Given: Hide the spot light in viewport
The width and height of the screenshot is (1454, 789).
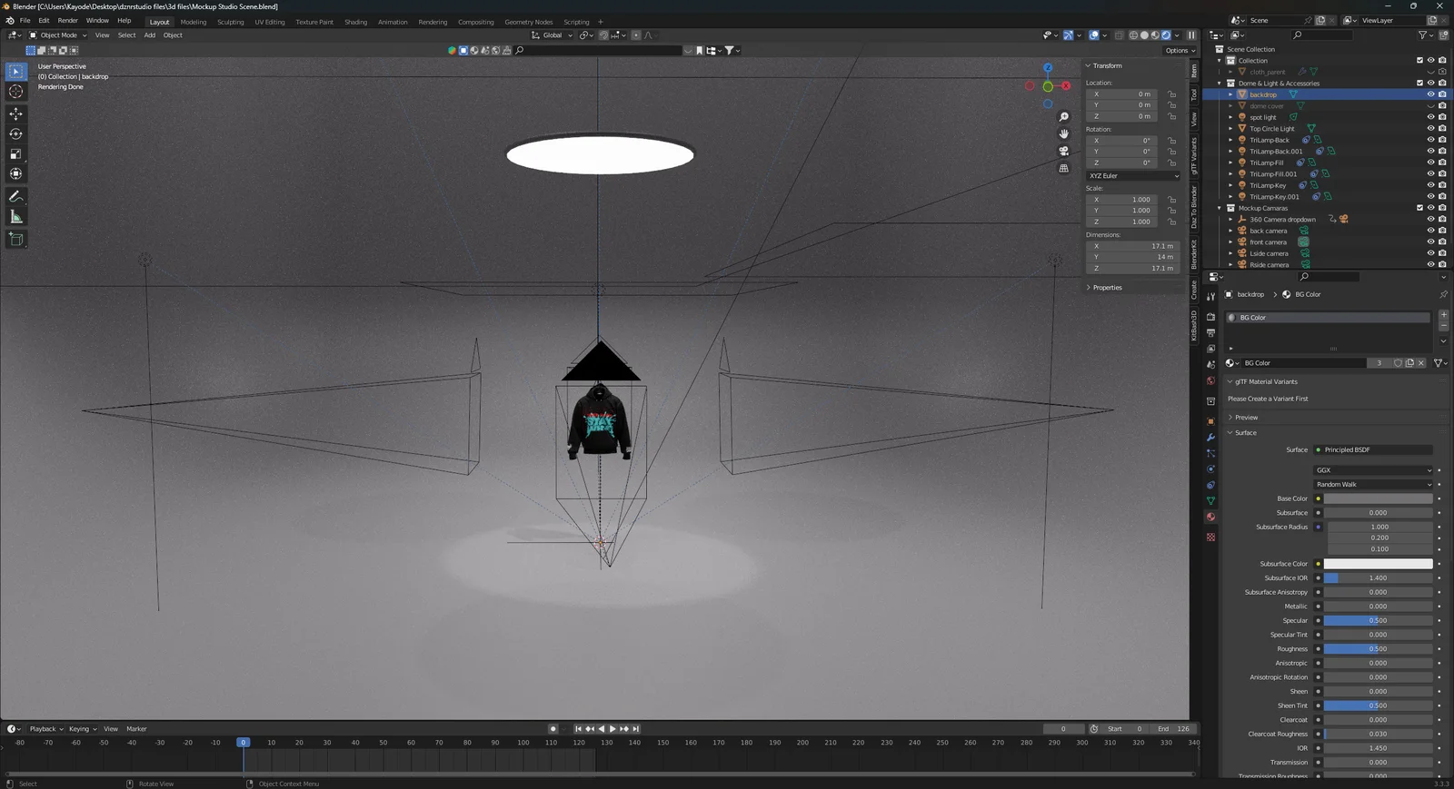Looking at the screenshot, I should 1430,117.
